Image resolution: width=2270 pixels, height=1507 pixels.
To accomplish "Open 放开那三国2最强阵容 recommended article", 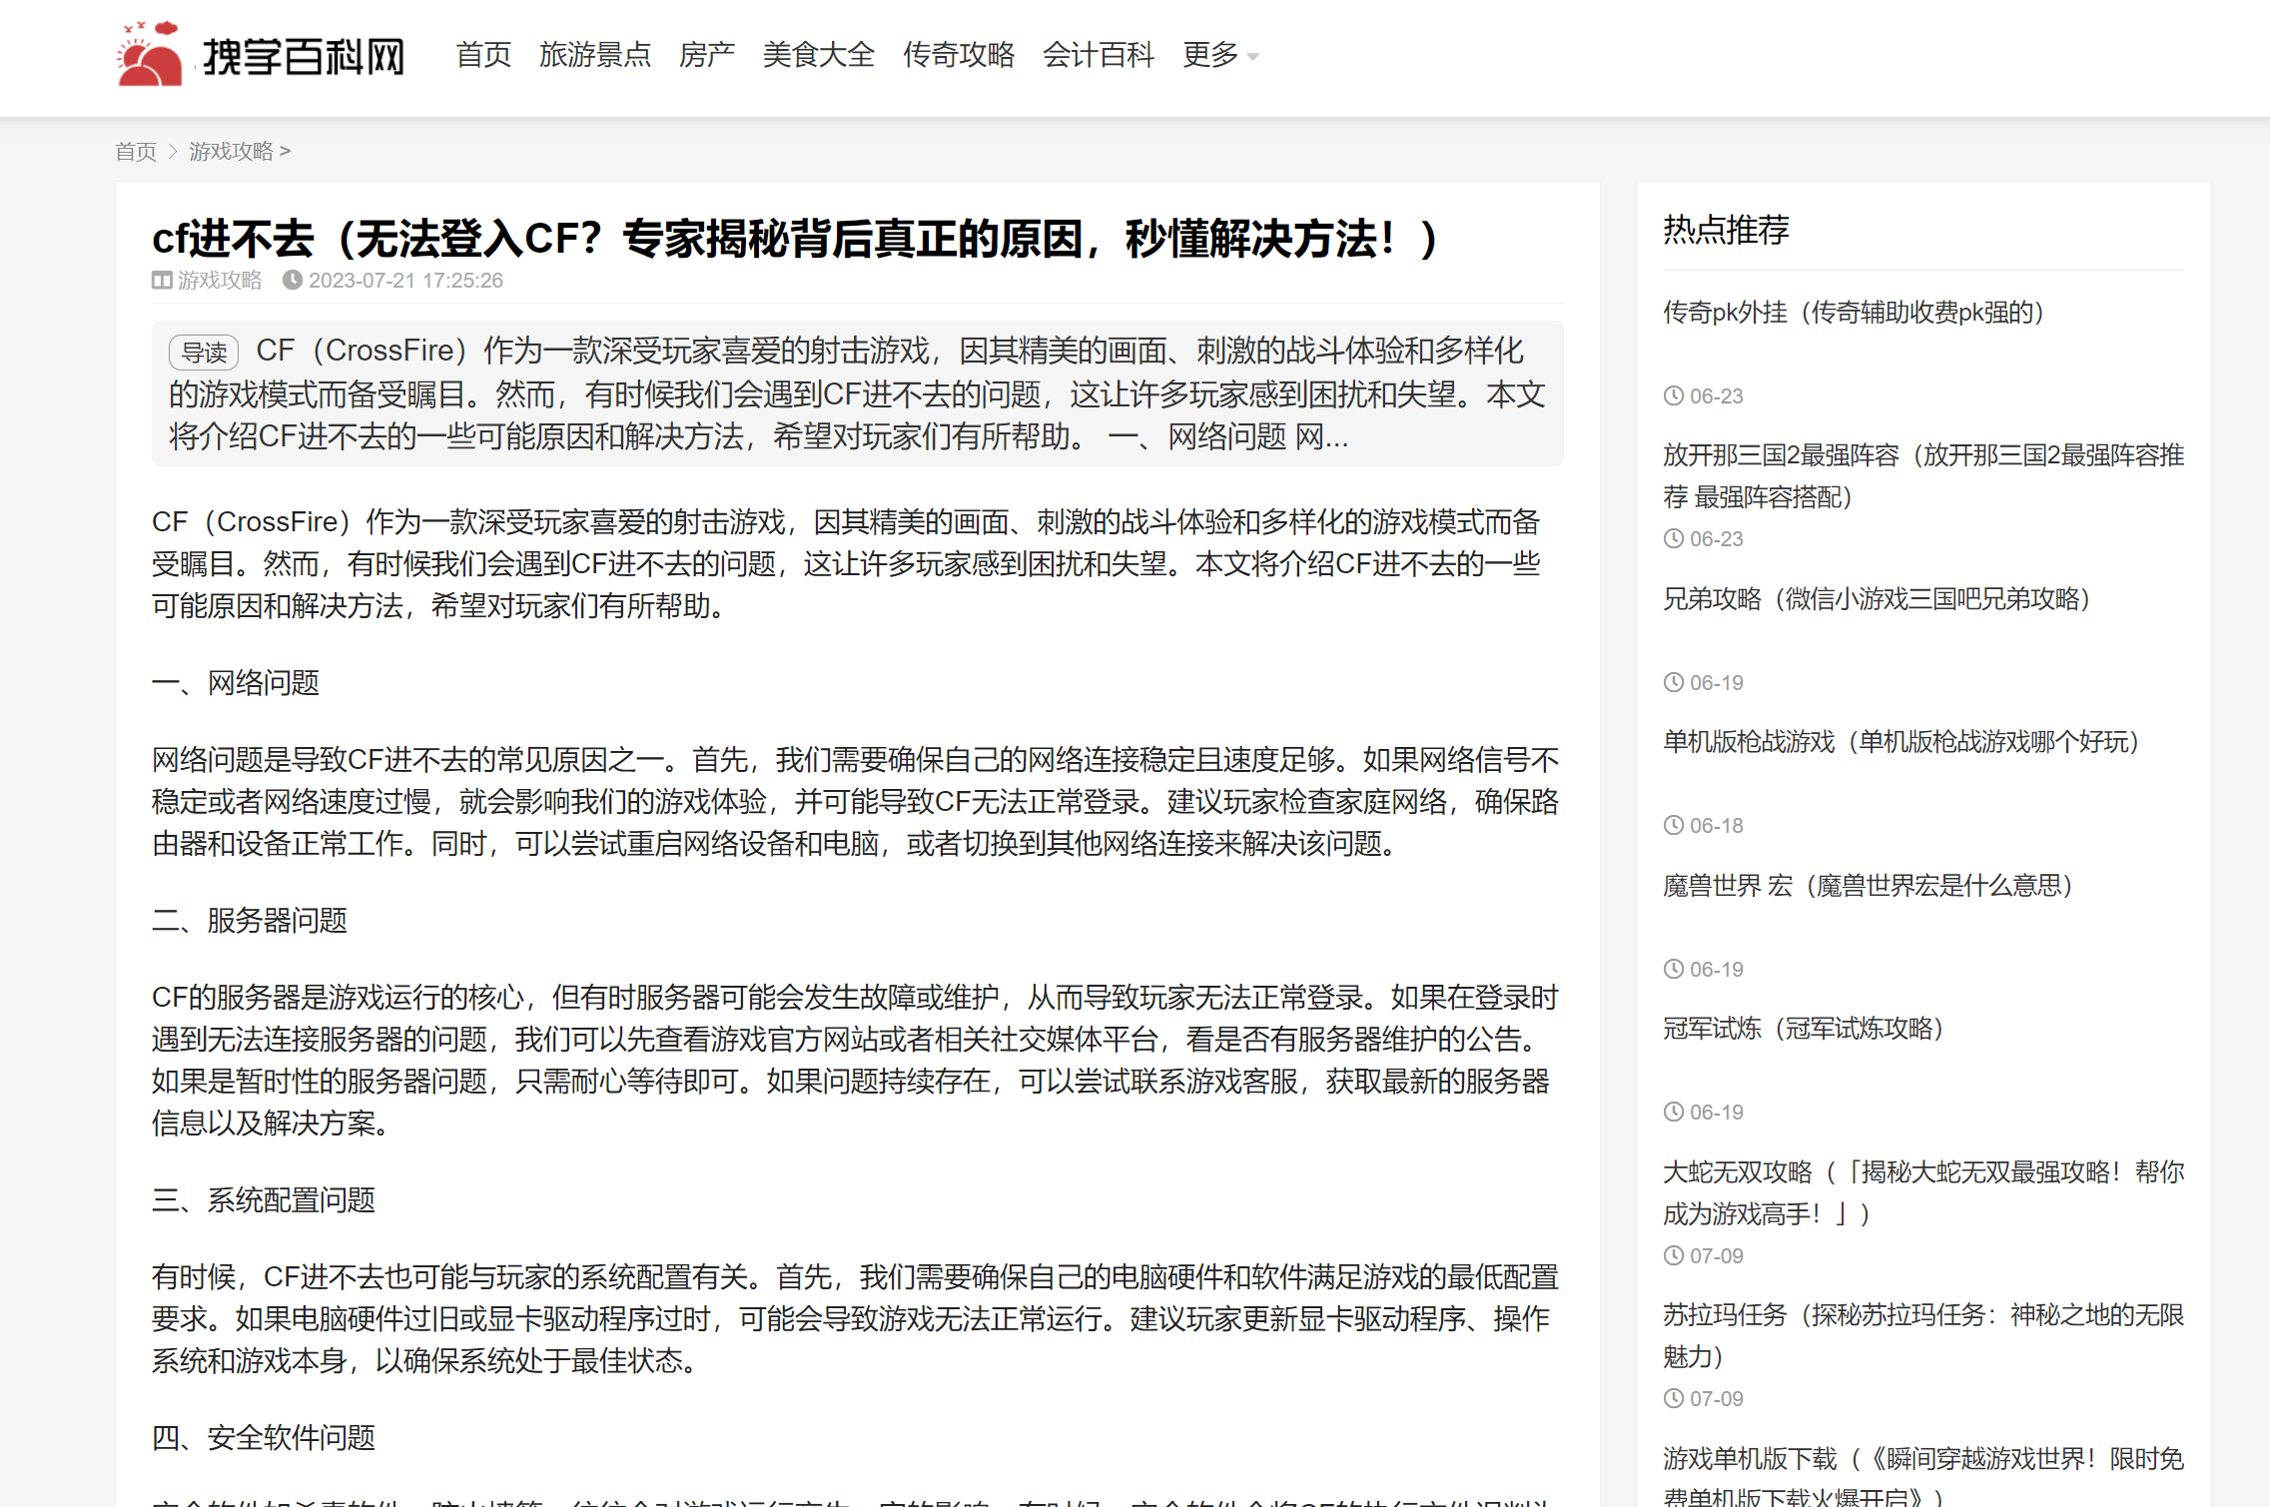I will pyautogui.click(x=1923, y=476).
